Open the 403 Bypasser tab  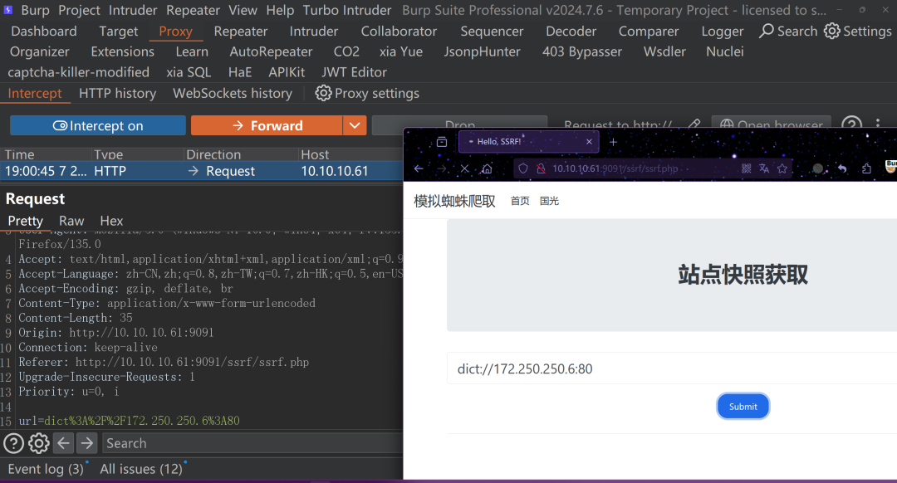(x=582, y=52)
